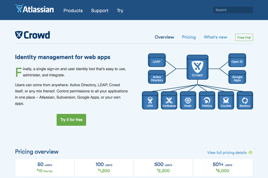Click the FishEye application icon
Image resolution: width=268 pixels, height=178 pixels.
207,101
